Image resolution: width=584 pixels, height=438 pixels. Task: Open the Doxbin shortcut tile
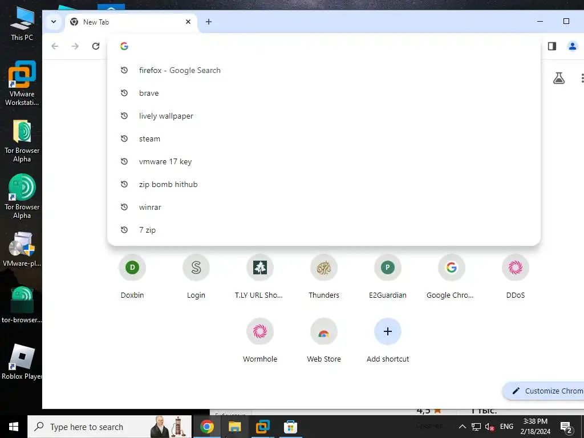pyautogui.click(x=132, y=277)
